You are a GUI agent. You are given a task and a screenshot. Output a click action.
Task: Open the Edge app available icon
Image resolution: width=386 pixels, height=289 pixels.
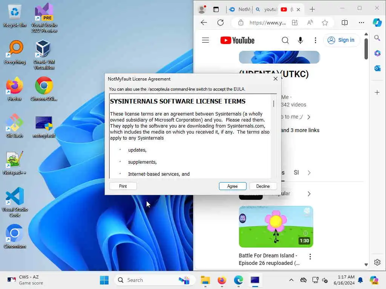(x=295, y=23)
